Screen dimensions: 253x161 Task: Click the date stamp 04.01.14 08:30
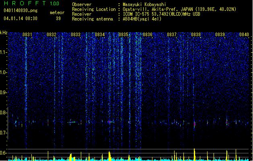pyautogui.click(x=21, y=19)
